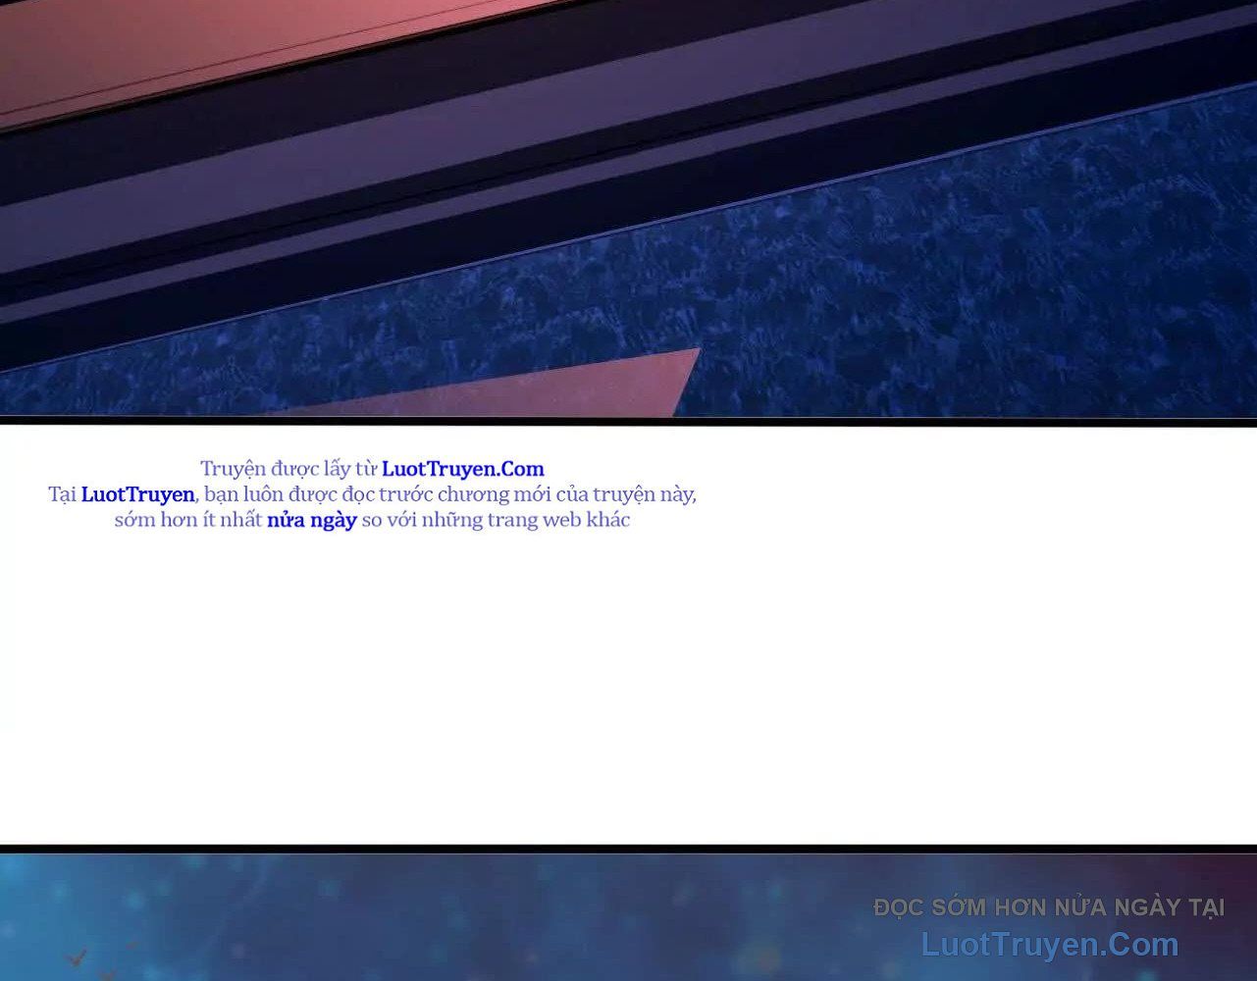Click 'ĐỌC SỚM HƠN NỬA NGÀY TẠI' watermark text
Viewport: 1257px width, 981px height.
(1049, 907)
